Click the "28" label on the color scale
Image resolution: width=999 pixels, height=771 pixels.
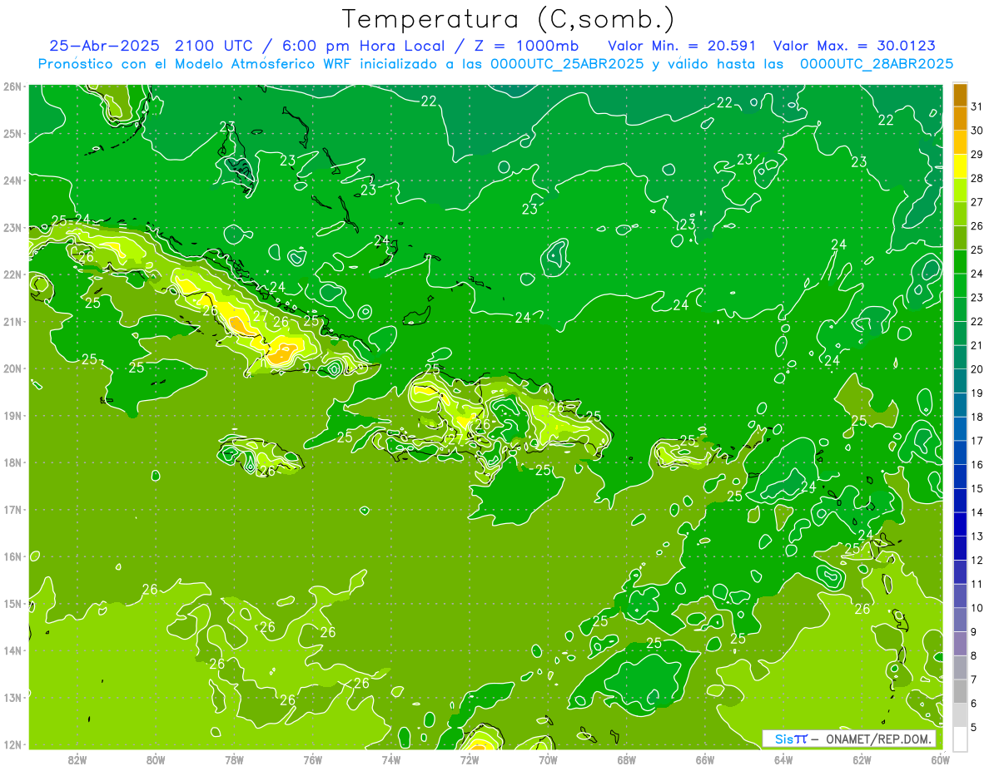click(x=977, y=178)
